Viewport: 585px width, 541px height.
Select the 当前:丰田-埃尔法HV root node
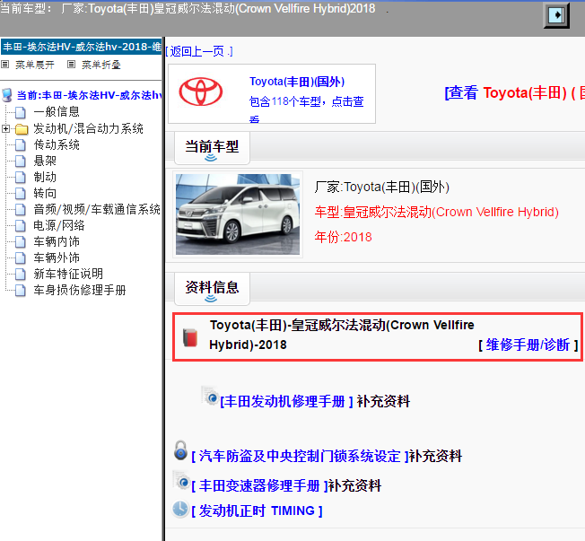[89, 95]
